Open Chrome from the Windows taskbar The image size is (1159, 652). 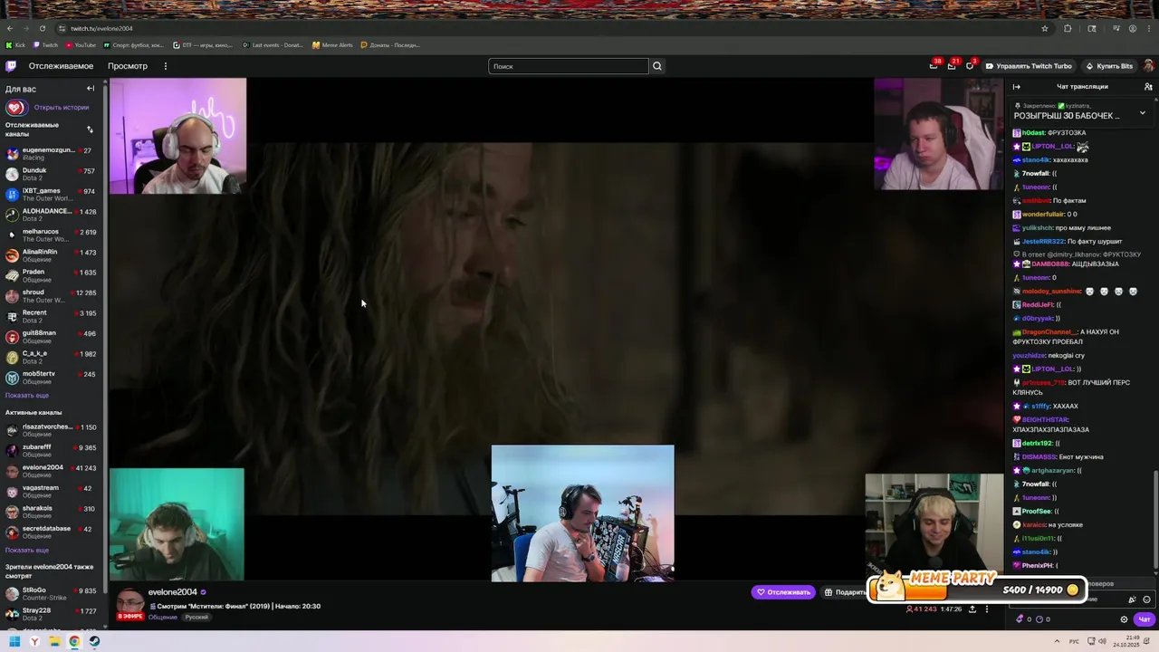[x=74, y=641]
